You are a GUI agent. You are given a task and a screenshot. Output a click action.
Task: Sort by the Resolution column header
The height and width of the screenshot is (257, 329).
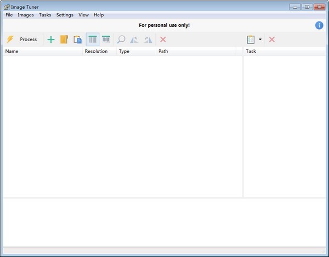(96, 51)
